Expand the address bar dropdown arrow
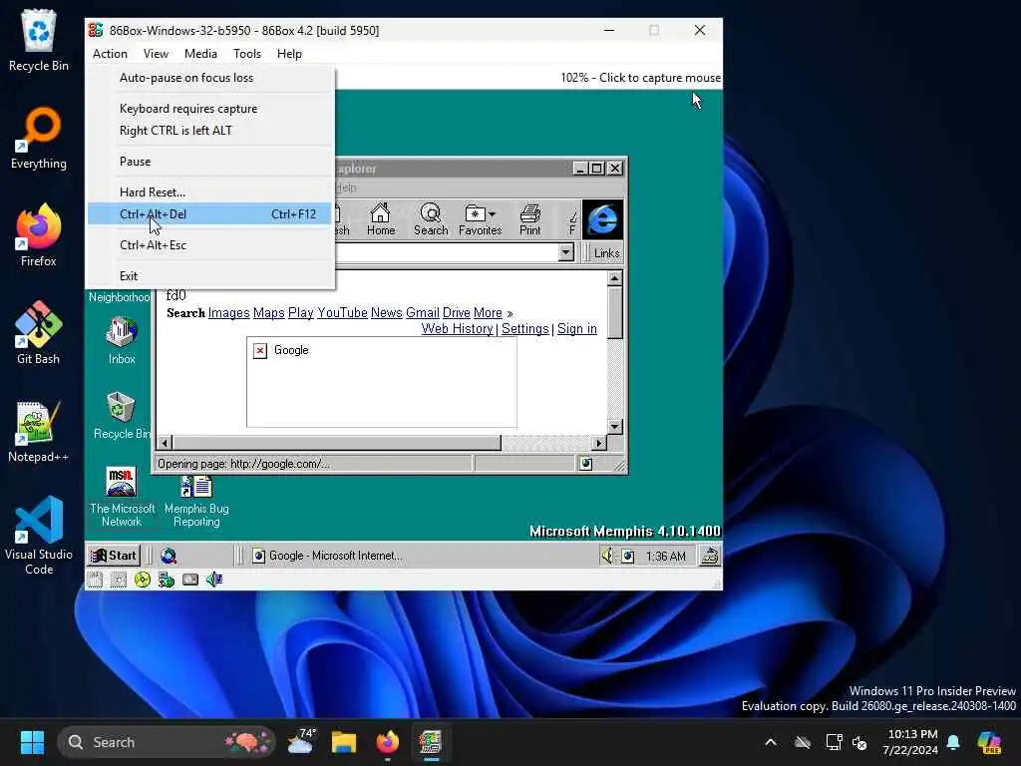This screenshot has height=766, width=1021. point(566,252)
